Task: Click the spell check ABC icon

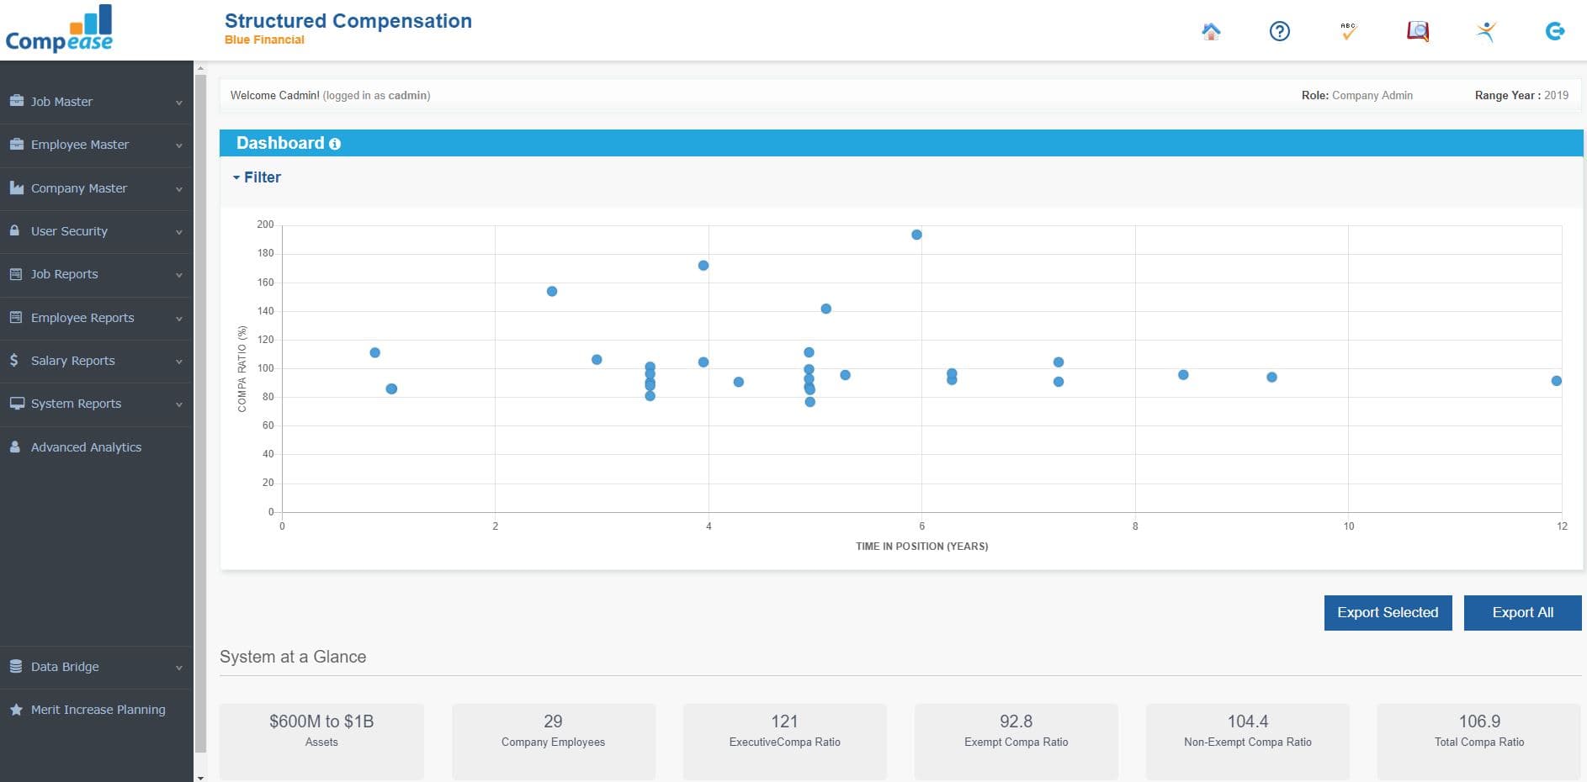Action: pyautogui.click(x=1348, y=31)
